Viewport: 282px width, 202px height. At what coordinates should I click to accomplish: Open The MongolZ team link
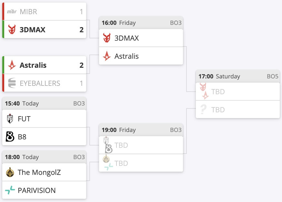39,172
